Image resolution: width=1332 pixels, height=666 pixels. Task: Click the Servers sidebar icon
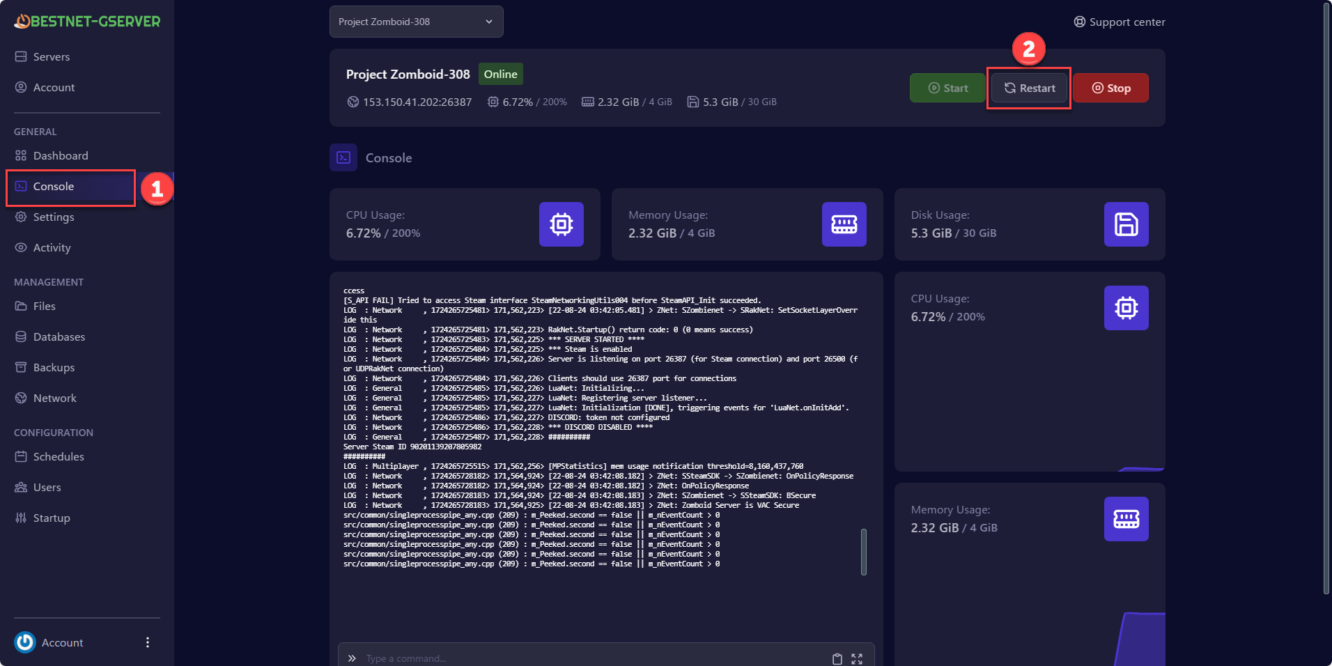coord(21,56)
